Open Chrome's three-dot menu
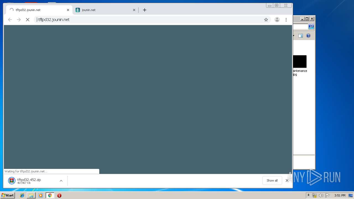The width and height of the screenshot is (354, 199). [286, 20]
